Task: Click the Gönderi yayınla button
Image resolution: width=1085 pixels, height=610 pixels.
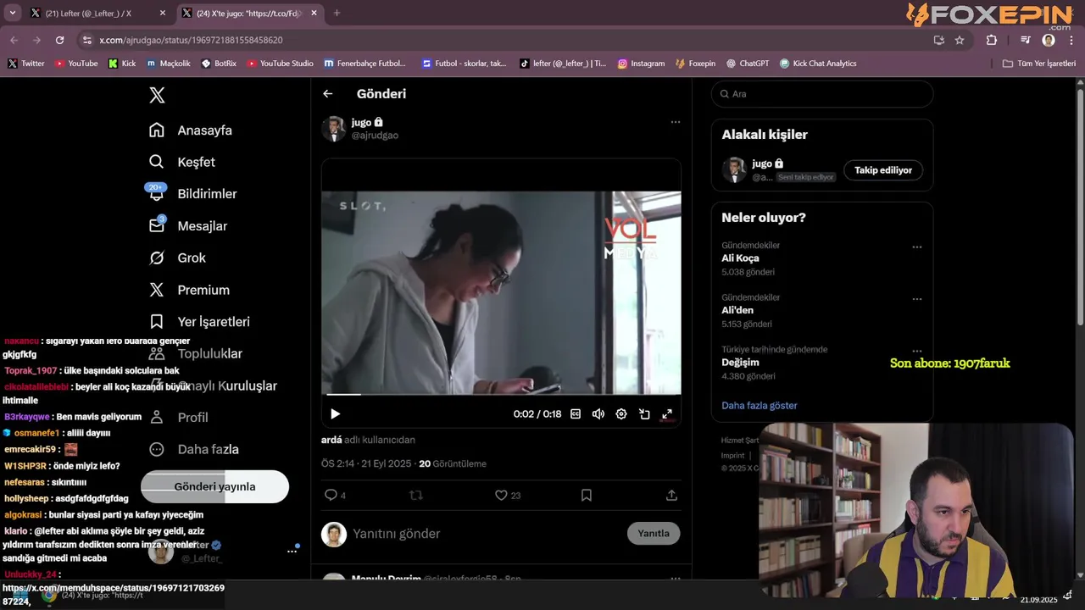Action: pyautogui.click(x=214, y=486)
